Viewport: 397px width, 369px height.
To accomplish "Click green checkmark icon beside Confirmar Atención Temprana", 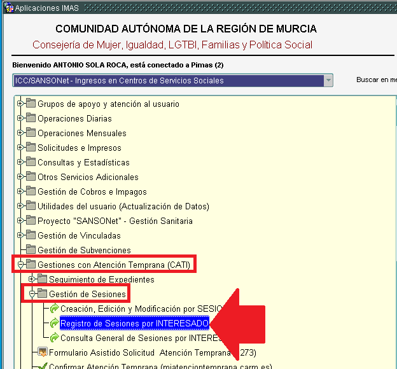I will coord(43,366).
